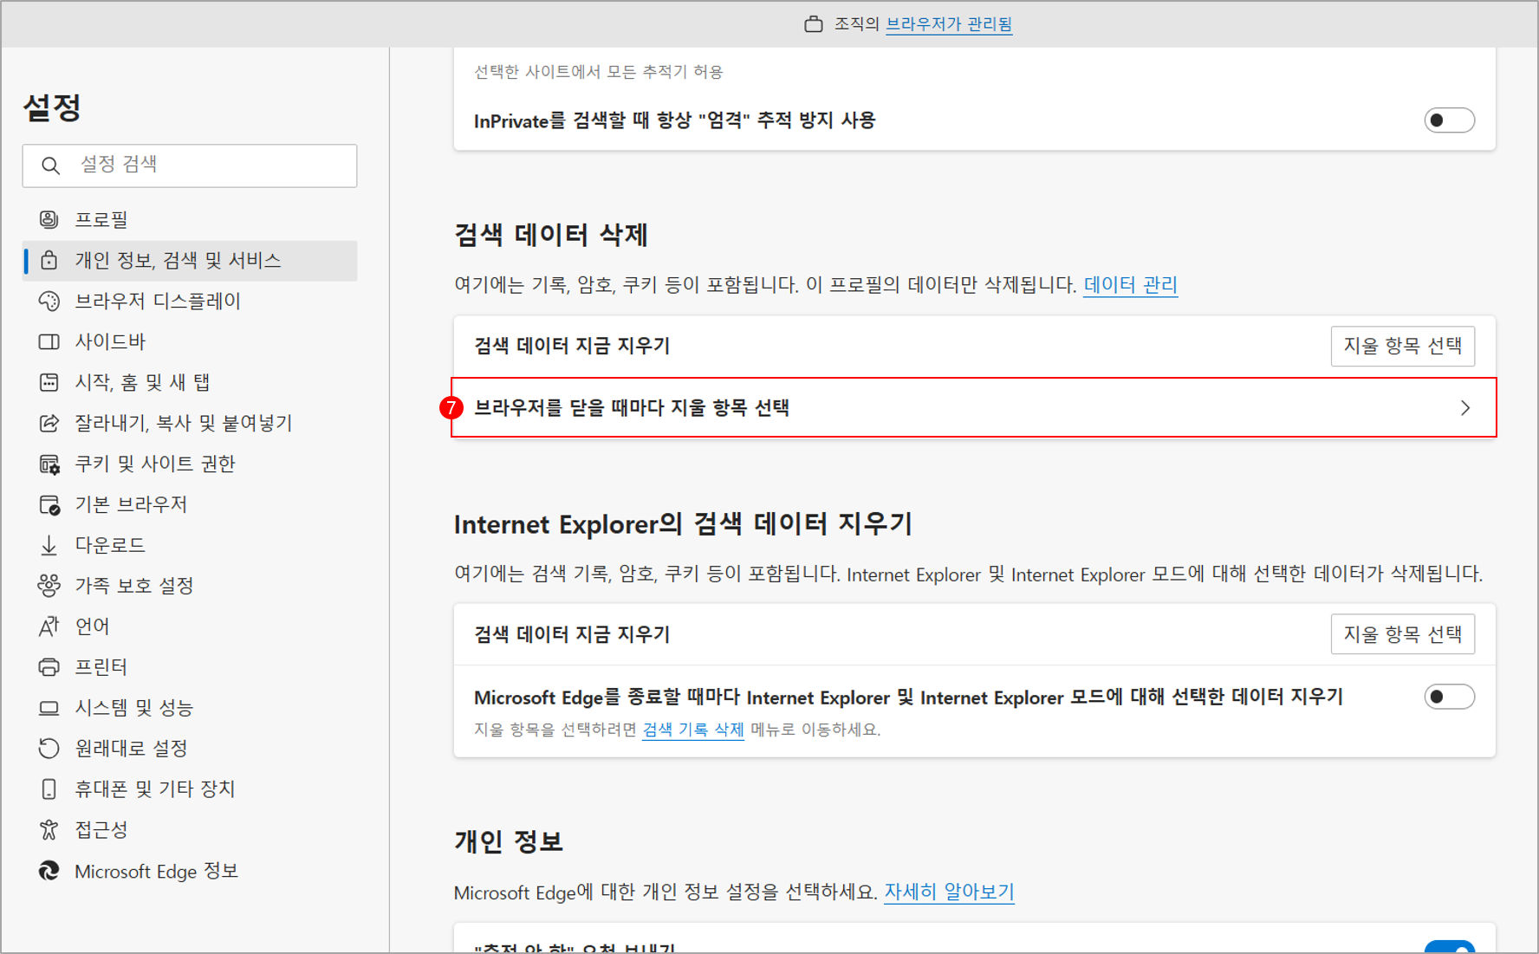Click the printer icon in the sidebar
Viewport: 1539px width, 954px height.
(49, 667)
